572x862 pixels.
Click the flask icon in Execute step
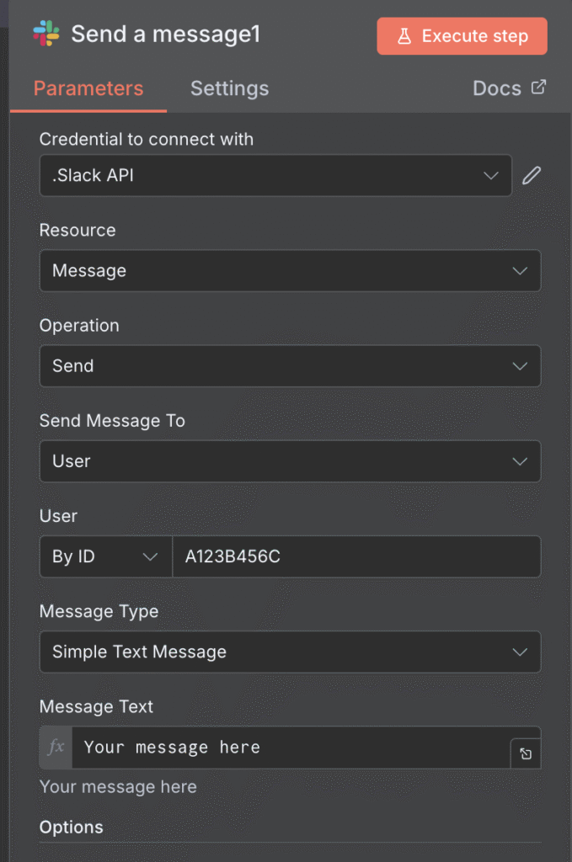pos(406,35)
